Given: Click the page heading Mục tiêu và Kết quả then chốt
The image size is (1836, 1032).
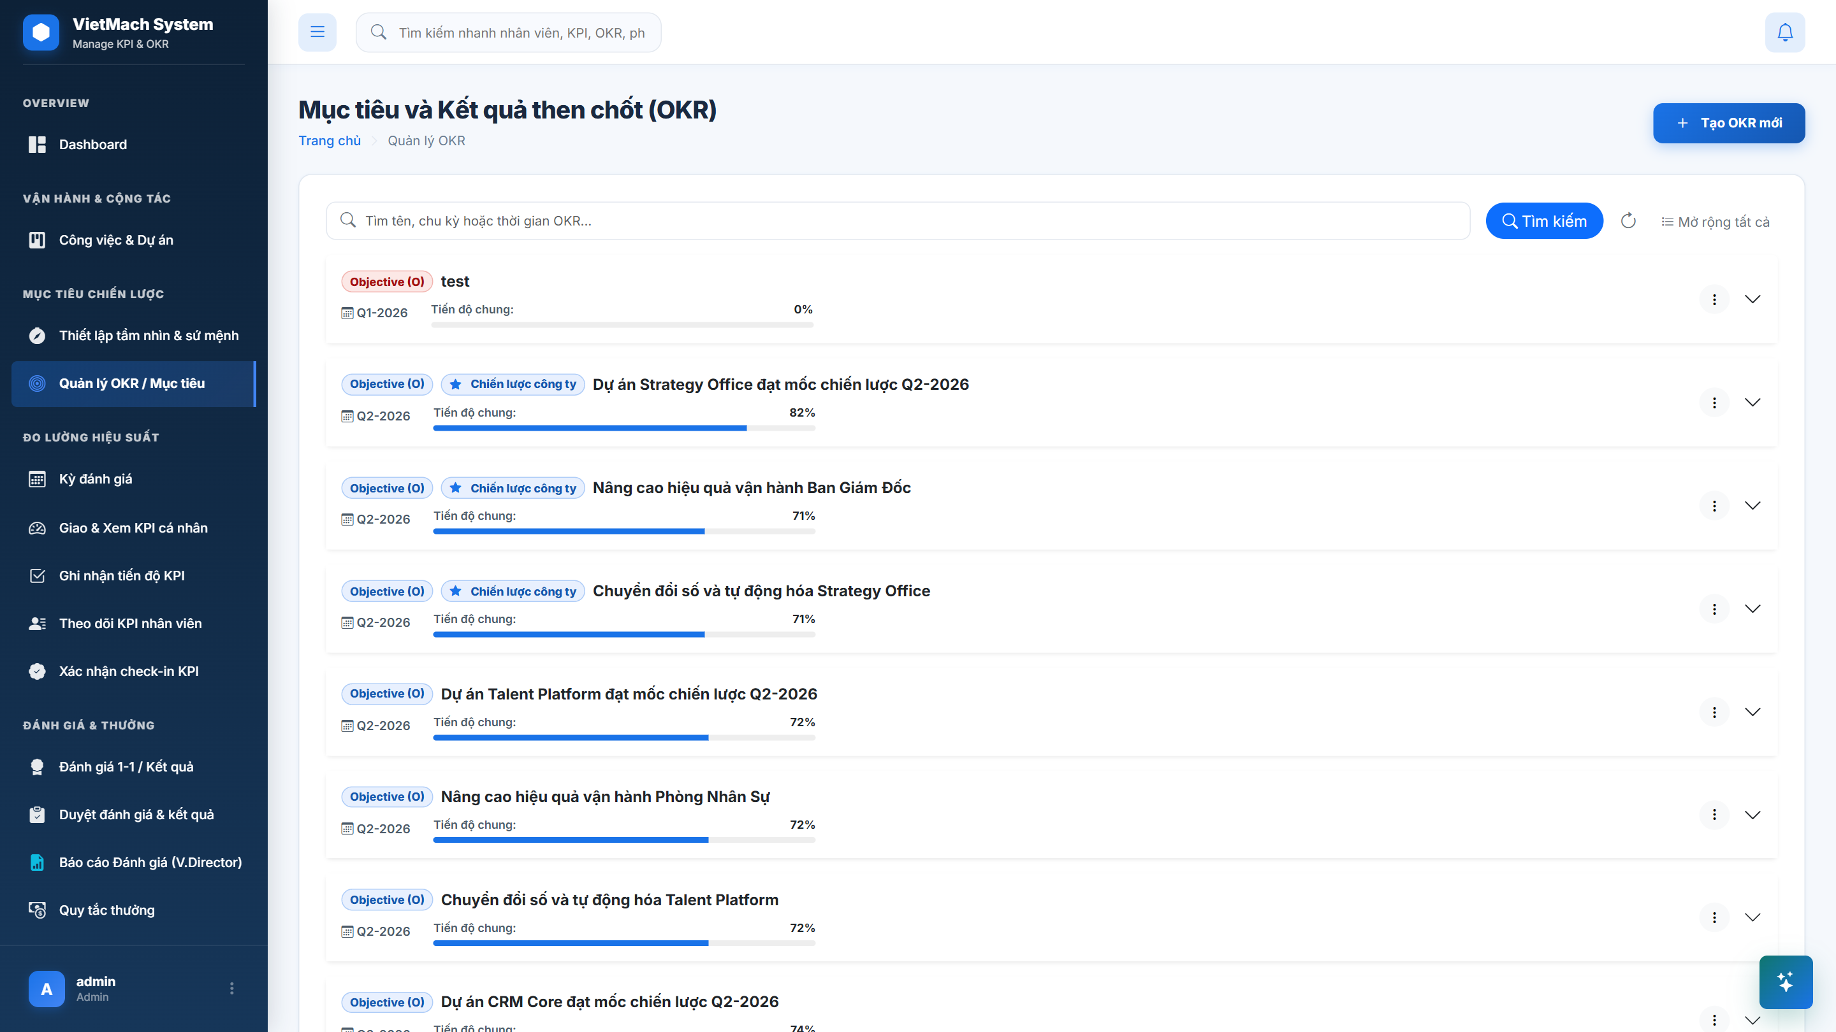Looking at the screenshot, I should tap(507, 110).
